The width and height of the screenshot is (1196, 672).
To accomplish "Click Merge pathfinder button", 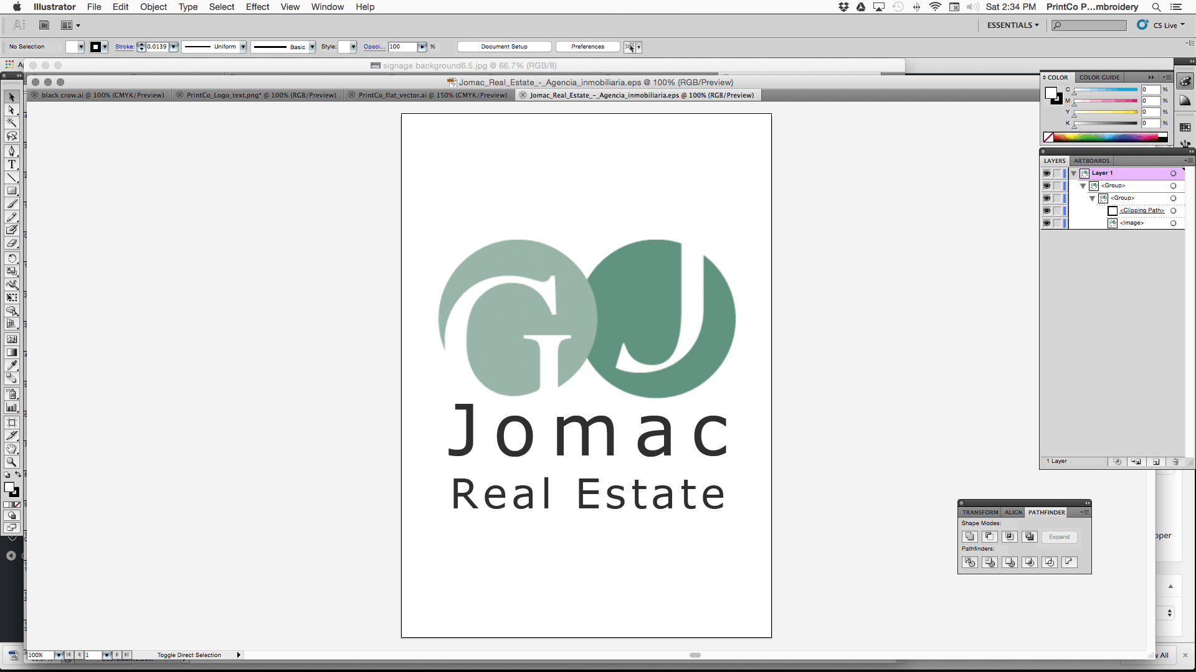I will pyautogui.click(x=1010, y=562).
